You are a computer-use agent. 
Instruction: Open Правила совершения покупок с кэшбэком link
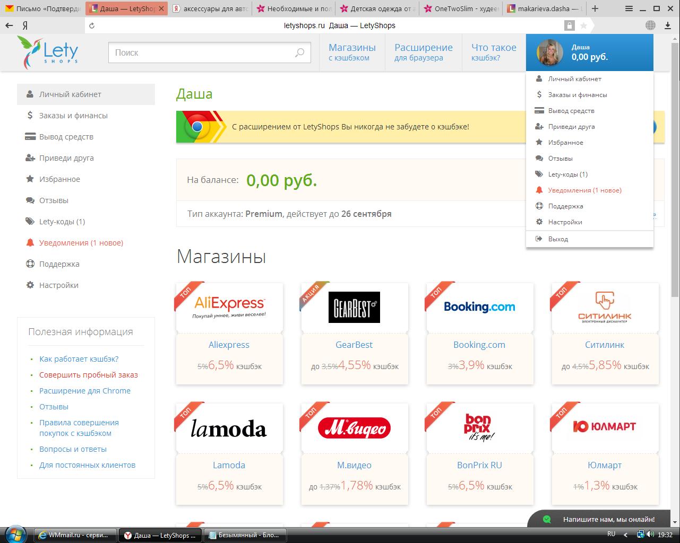click(79, 428)
